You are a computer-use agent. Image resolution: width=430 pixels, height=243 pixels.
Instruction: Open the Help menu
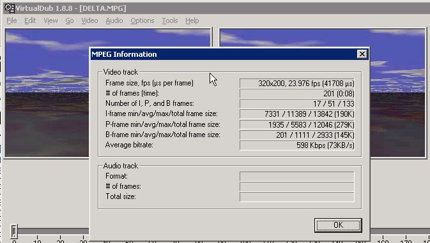click(x=192, y=20)
